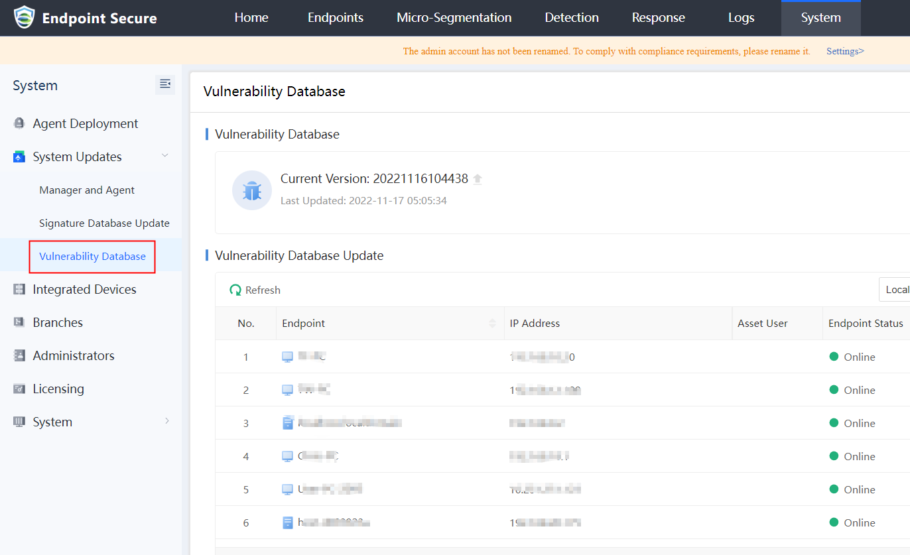Click the upload arrow beside Current Version
The height and width of the screenshot is (555, 910).
[x=478, y=179]
